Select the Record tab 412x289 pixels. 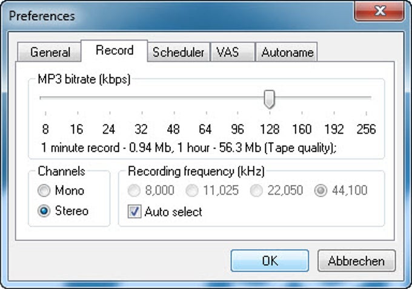coord(115,50)
